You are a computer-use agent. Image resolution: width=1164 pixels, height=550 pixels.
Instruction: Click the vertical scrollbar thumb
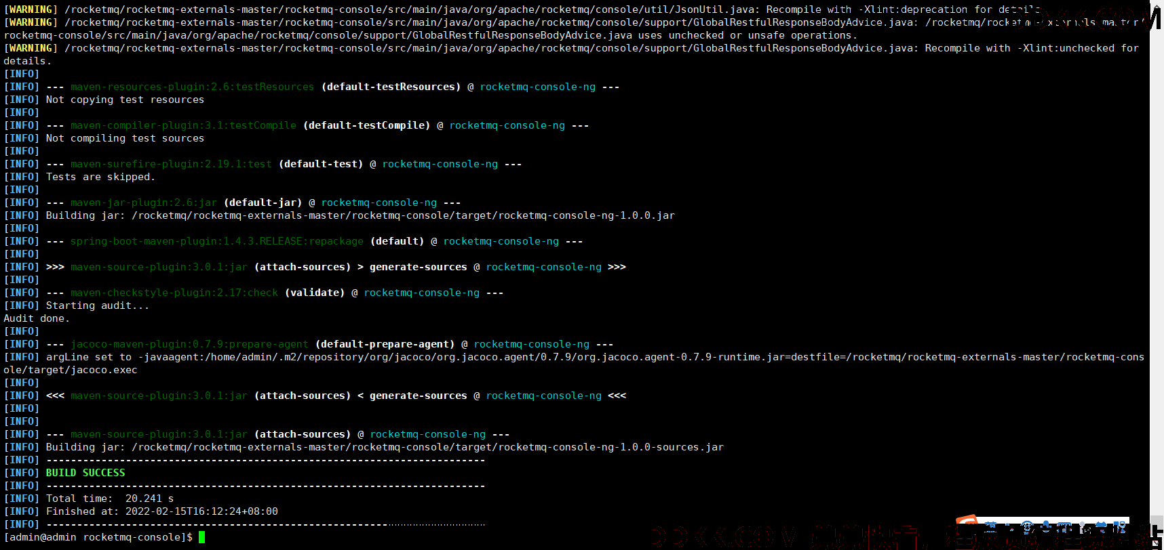1157,525
